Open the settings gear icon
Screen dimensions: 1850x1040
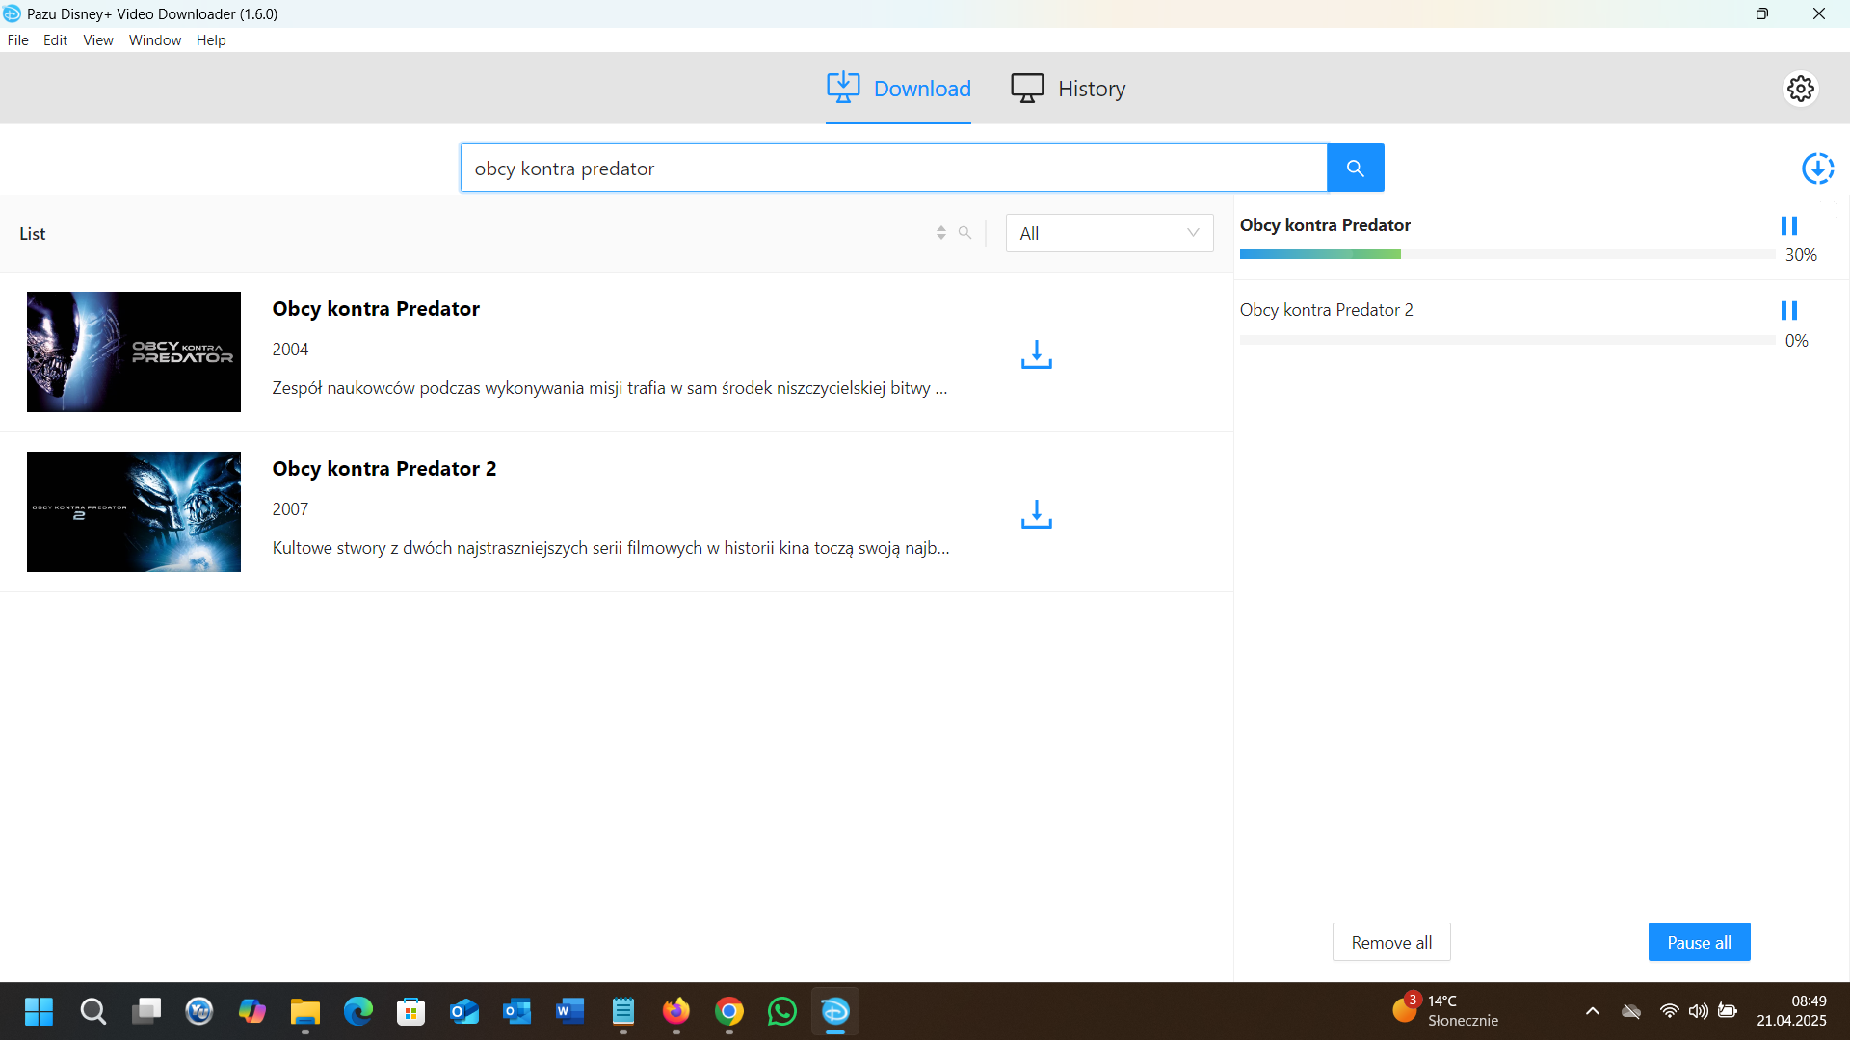click(x=1800, y=89)
